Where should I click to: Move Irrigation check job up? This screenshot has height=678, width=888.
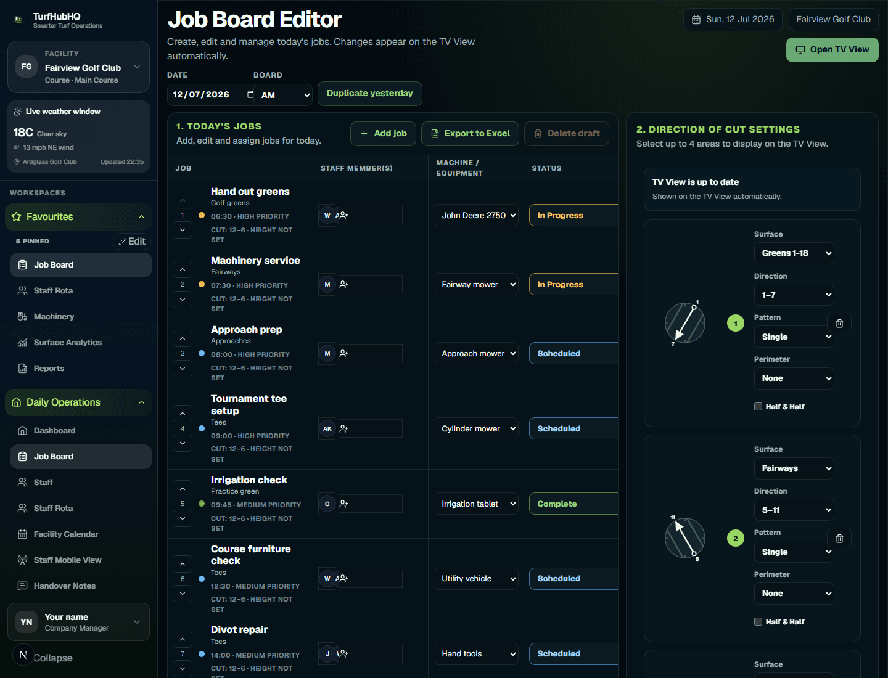(183, 489)
